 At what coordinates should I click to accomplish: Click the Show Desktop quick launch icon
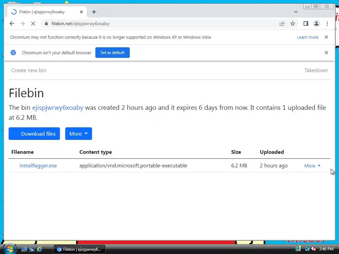click(24, 249)
